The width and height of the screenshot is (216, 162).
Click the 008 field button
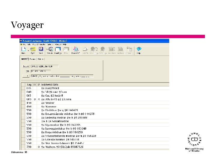[26, 76]
